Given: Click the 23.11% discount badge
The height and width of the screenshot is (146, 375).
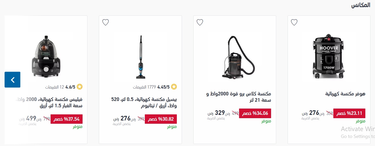Looking at the screenshot, I should pos(349,113).
